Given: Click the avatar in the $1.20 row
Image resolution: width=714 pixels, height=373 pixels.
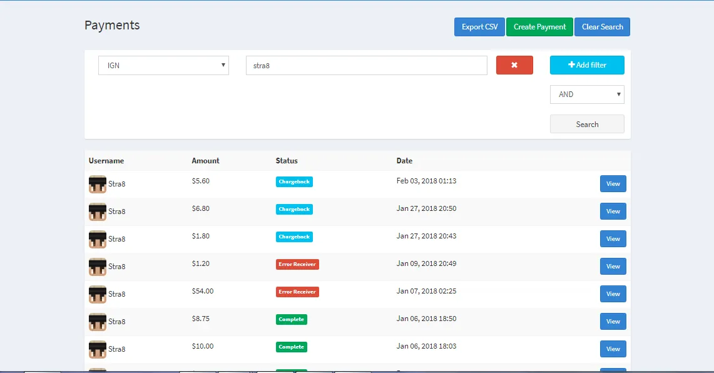Looking at the screenshot, I should pyautogui.click(x=98, y=267).
